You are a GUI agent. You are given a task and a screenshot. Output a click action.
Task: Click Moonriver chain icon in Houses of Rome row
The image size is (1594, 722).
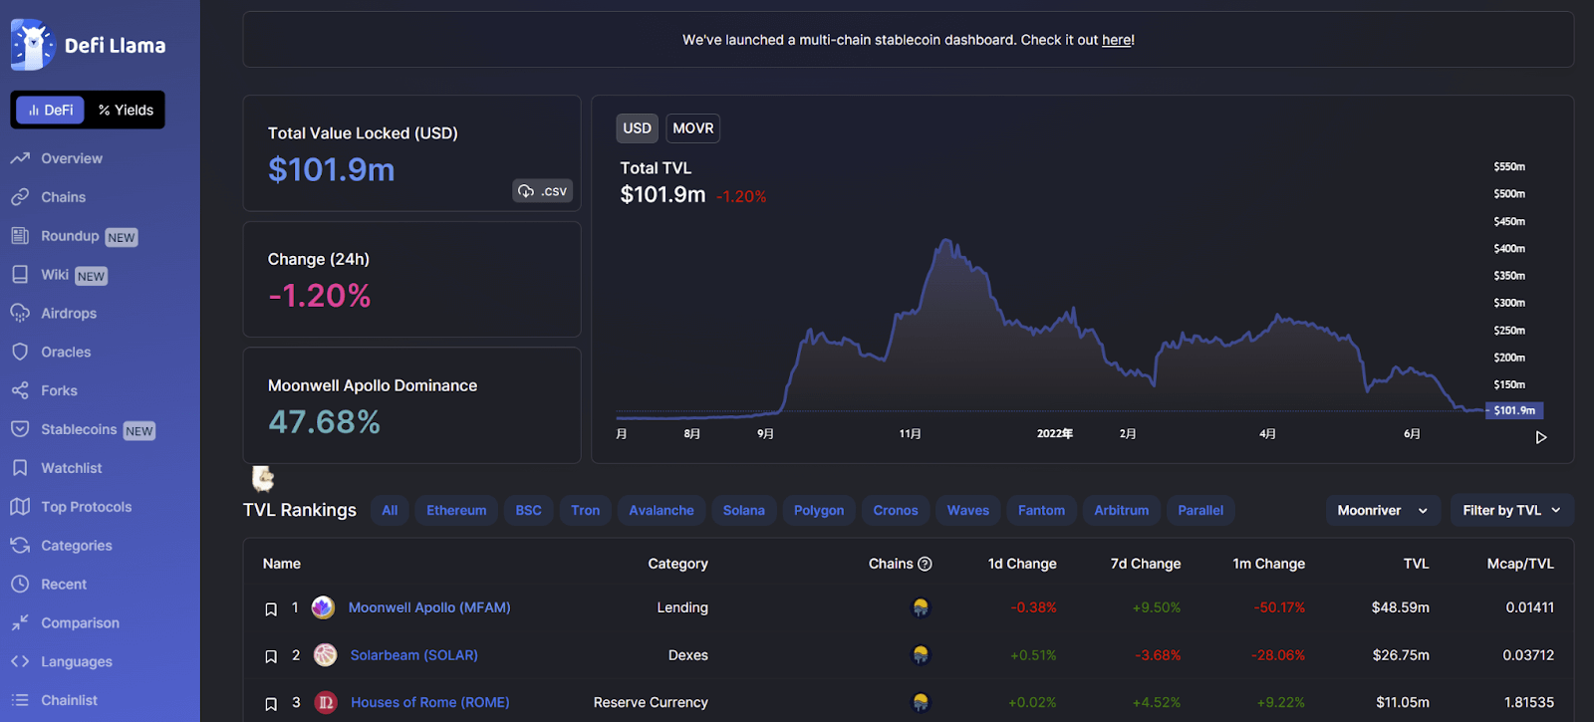pyautogui.click(x=921, y=702)
